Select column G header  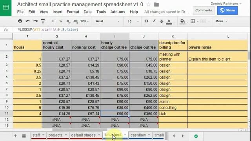click(x=56, y=36)
